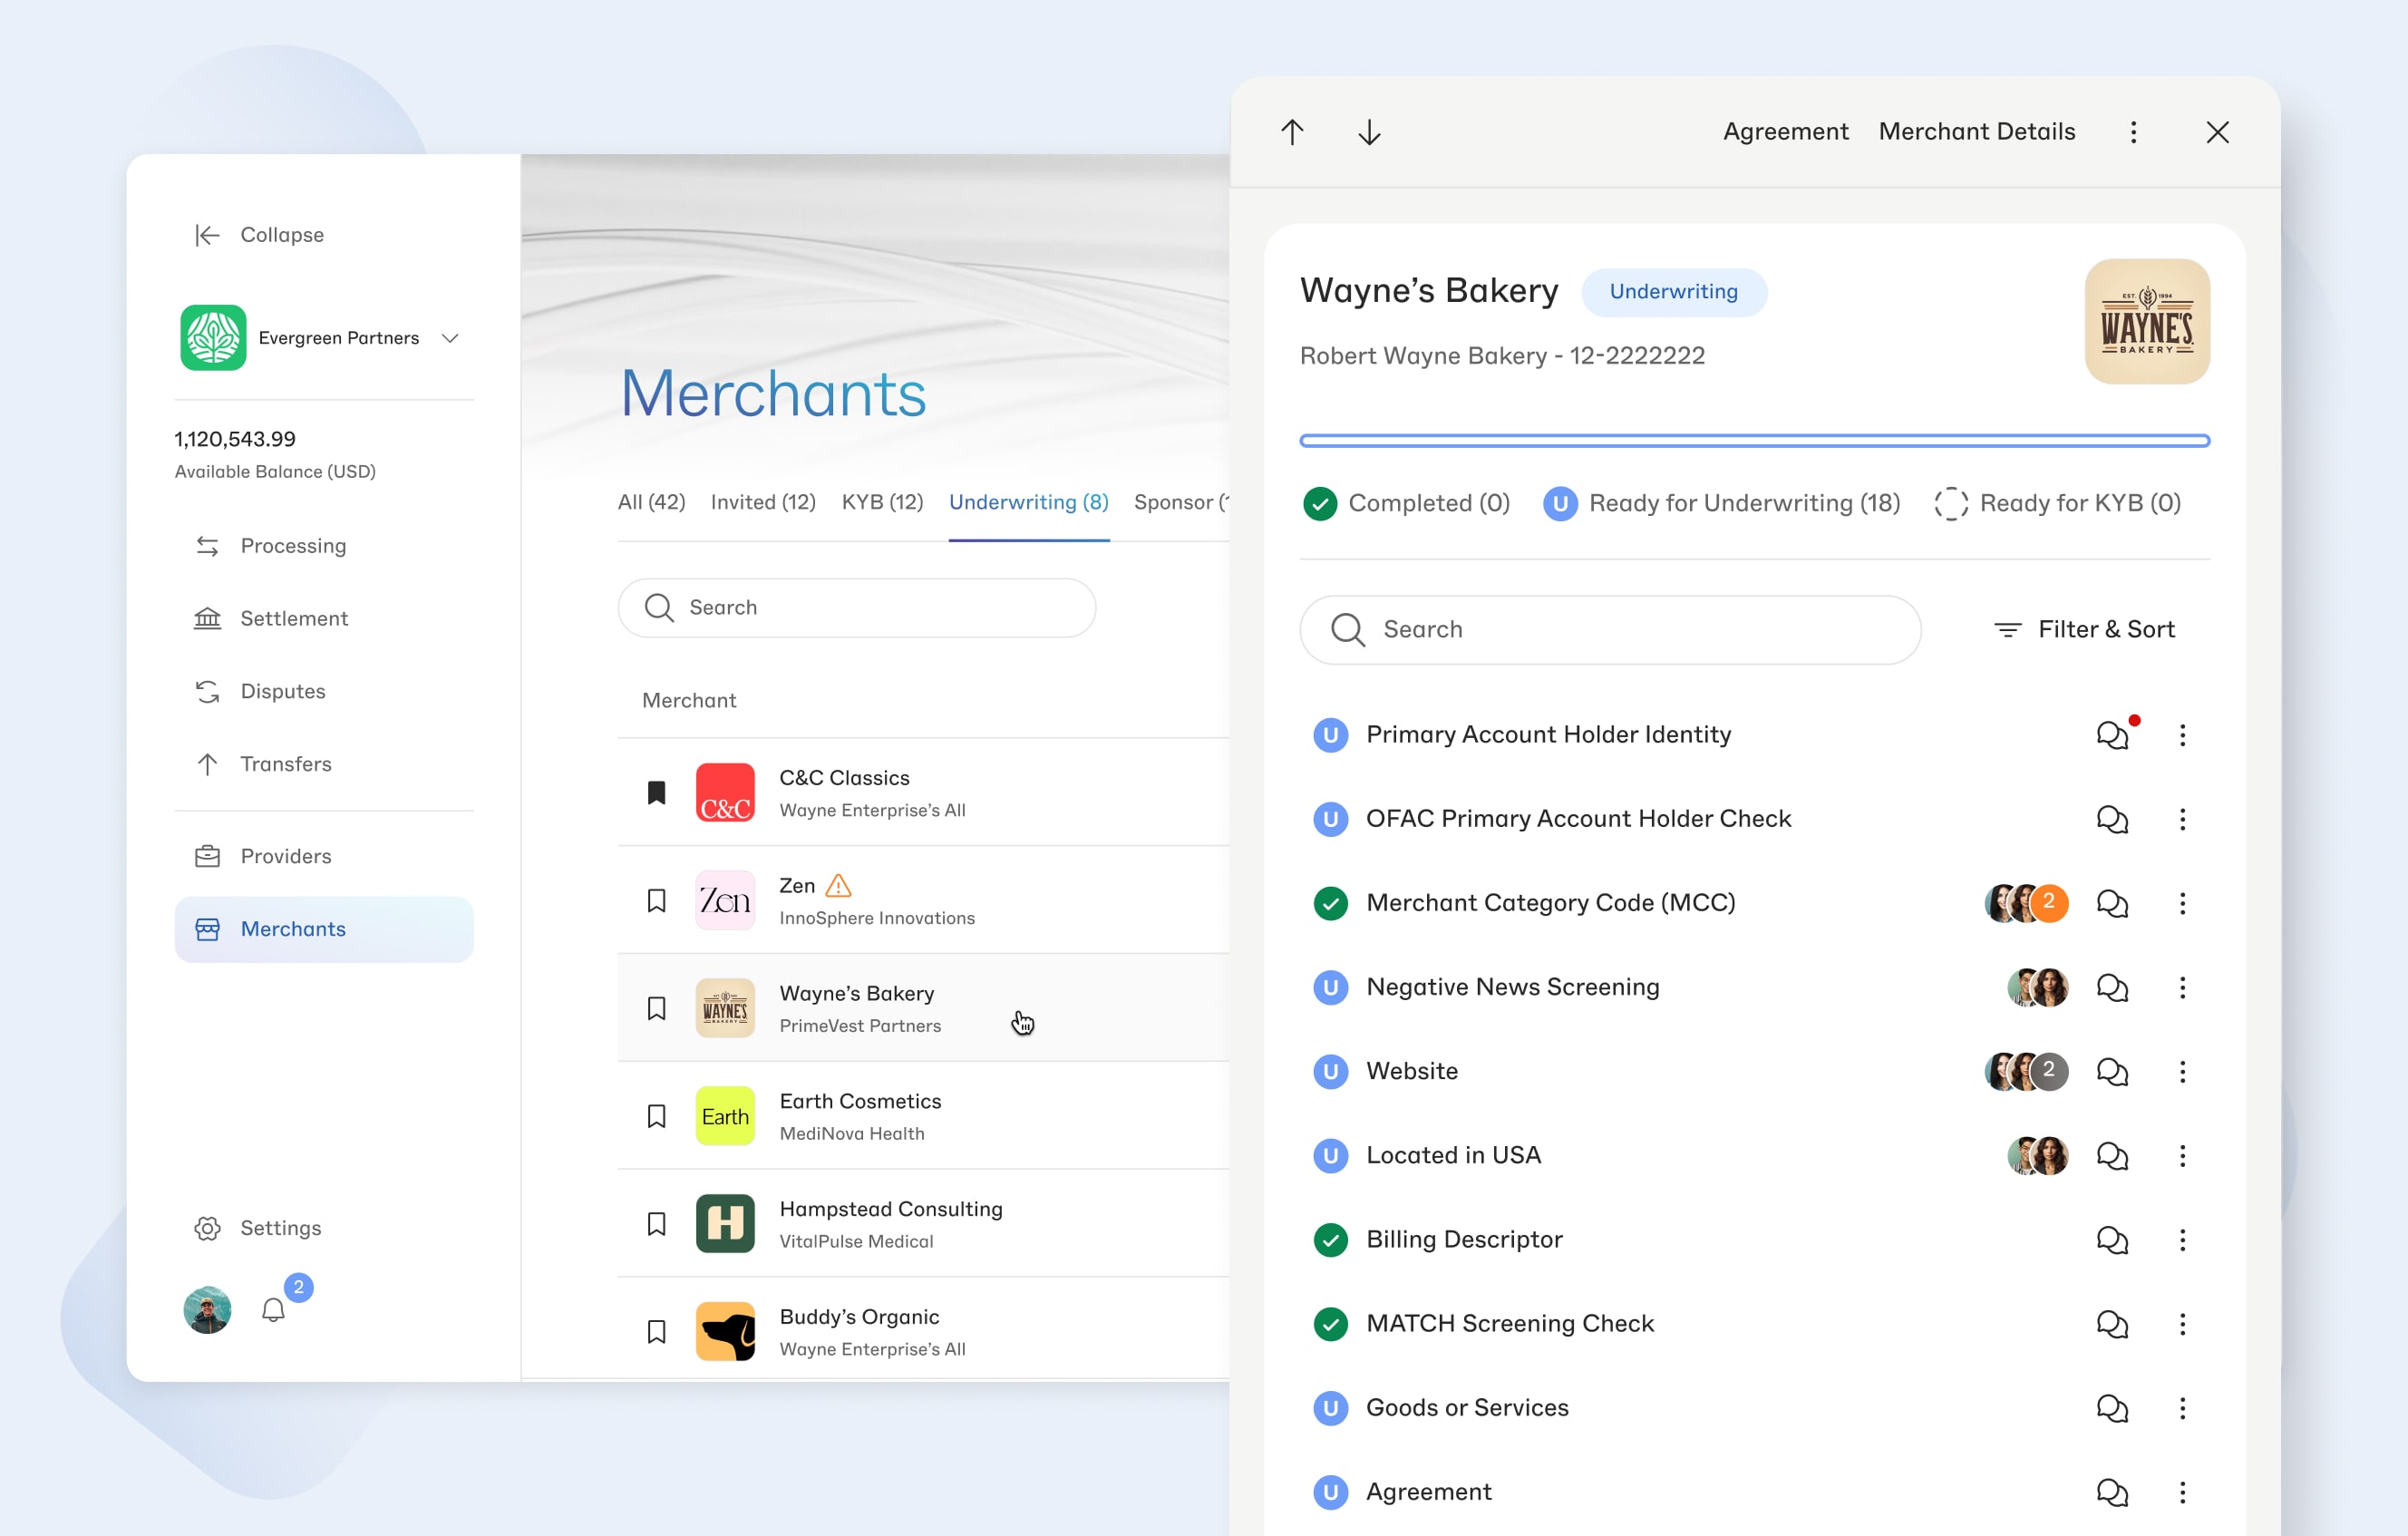
Task: Click the notifications bell icon
Action: coord(273,1309)
